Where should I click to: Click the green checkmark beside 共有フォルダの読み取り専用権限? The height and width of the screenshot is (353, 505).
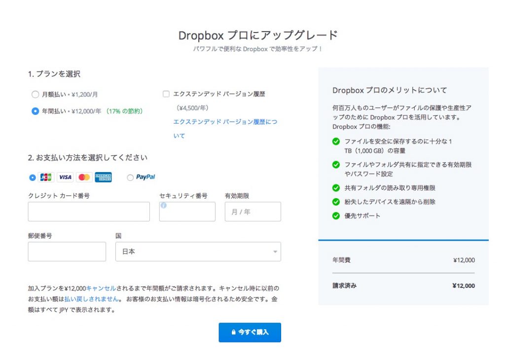pos(336,188)
